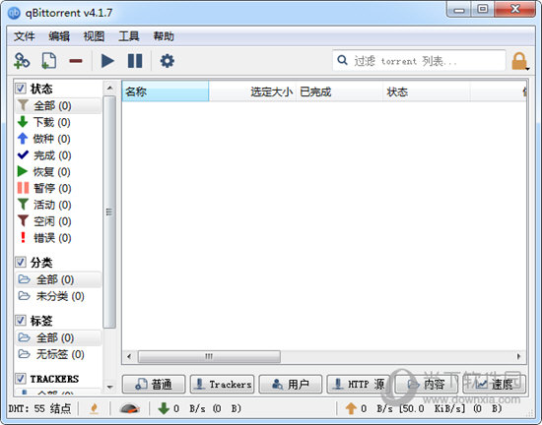
Task: Open the 视图 menu
Action: point(94,36)
